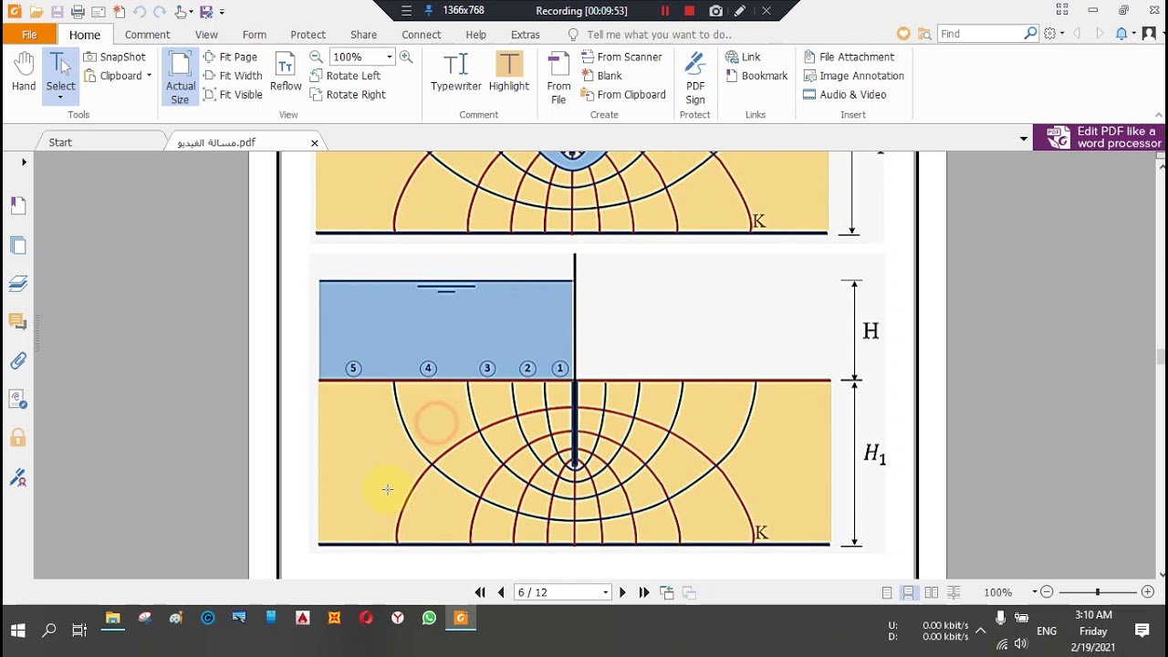The width and height of the screenshot is (1168, 657).
Task: Select the Typewriter tool
Action: (x=455, y=73)
